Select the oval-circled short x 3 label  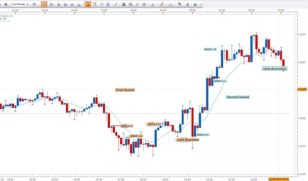pos(154,124)
